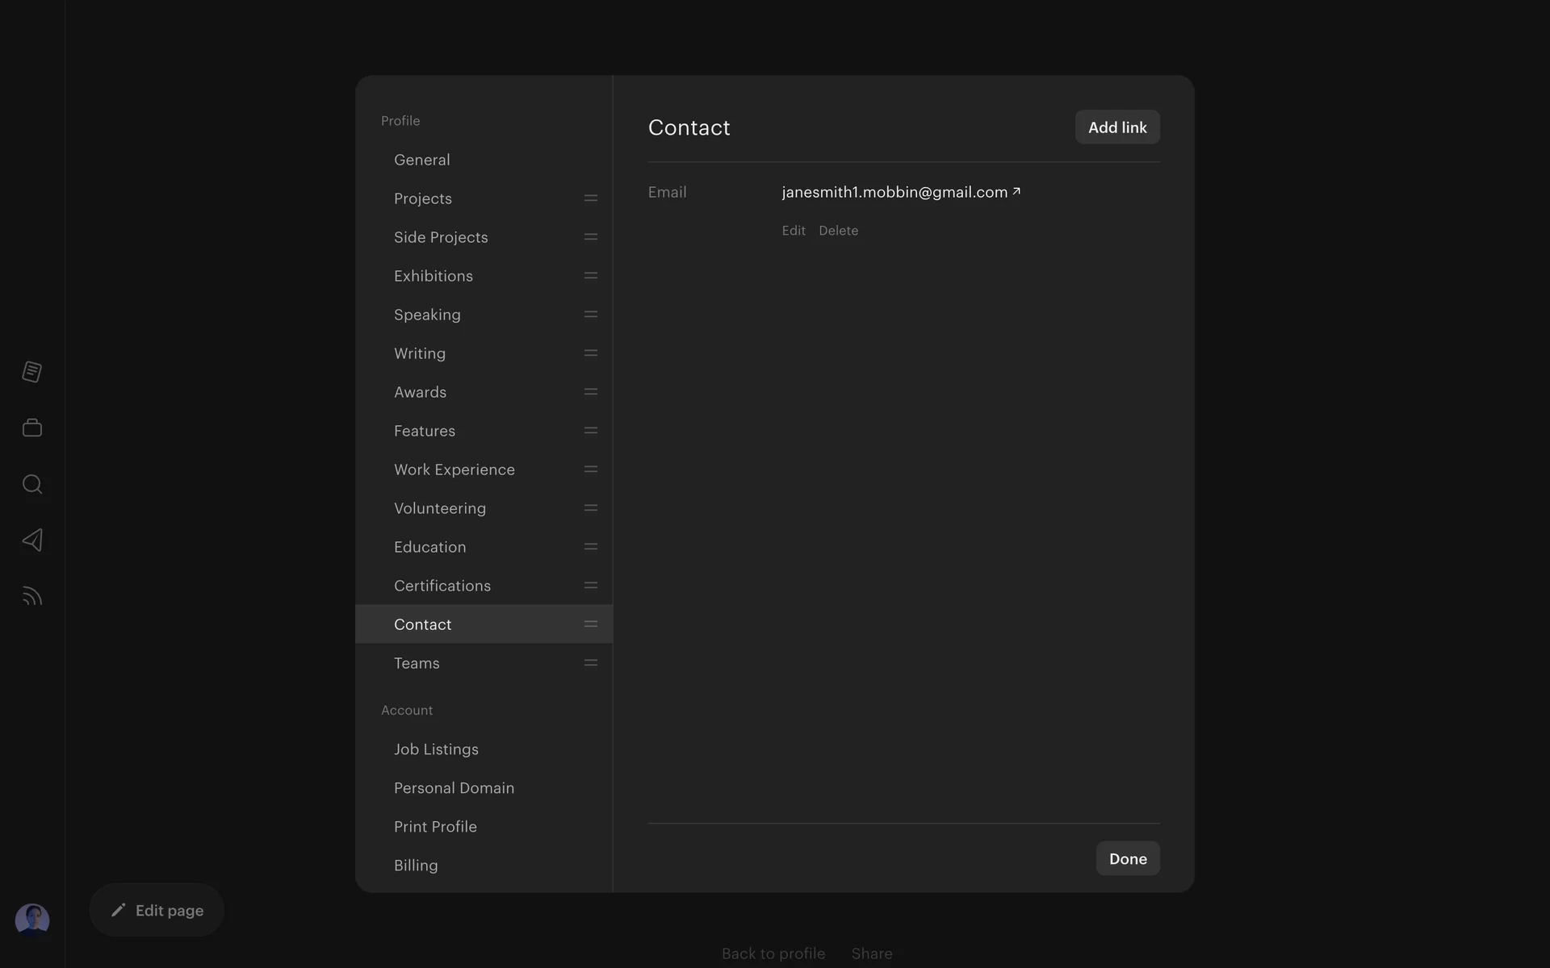
Task: Open the messages paper-plane icon
Action: [x=32, y=540]
